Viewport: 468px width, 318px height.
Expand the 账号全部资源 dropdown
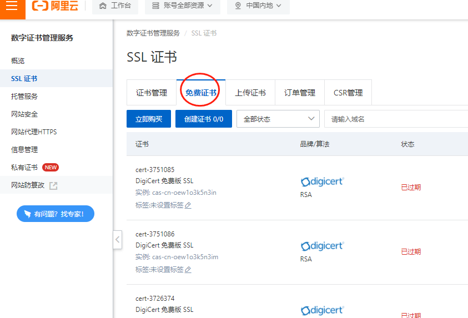pos(182,6)
